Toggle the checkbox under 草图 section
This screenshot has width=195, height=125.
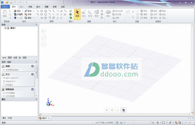(x=4, y=70)
